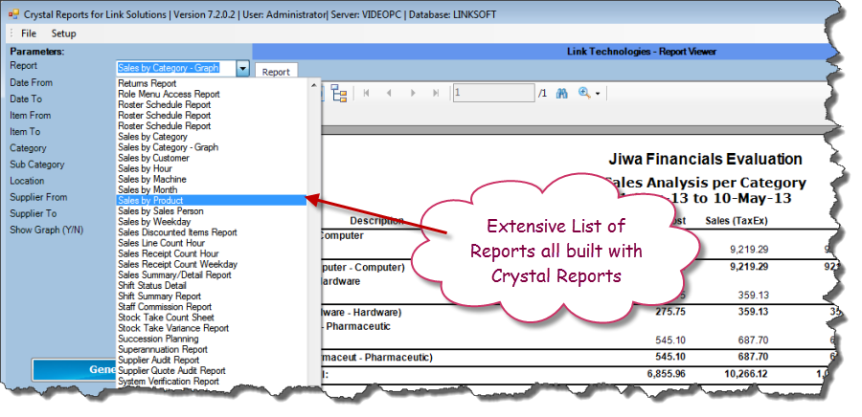Open find text with binoculars icon
The image size is (862, 417).
coord(561,94)
